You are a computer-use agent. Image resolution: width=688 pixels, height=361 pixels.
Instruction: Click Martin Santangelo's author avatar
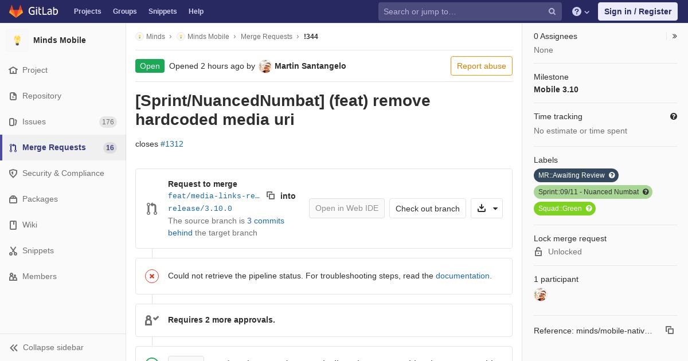coord(265,66)
